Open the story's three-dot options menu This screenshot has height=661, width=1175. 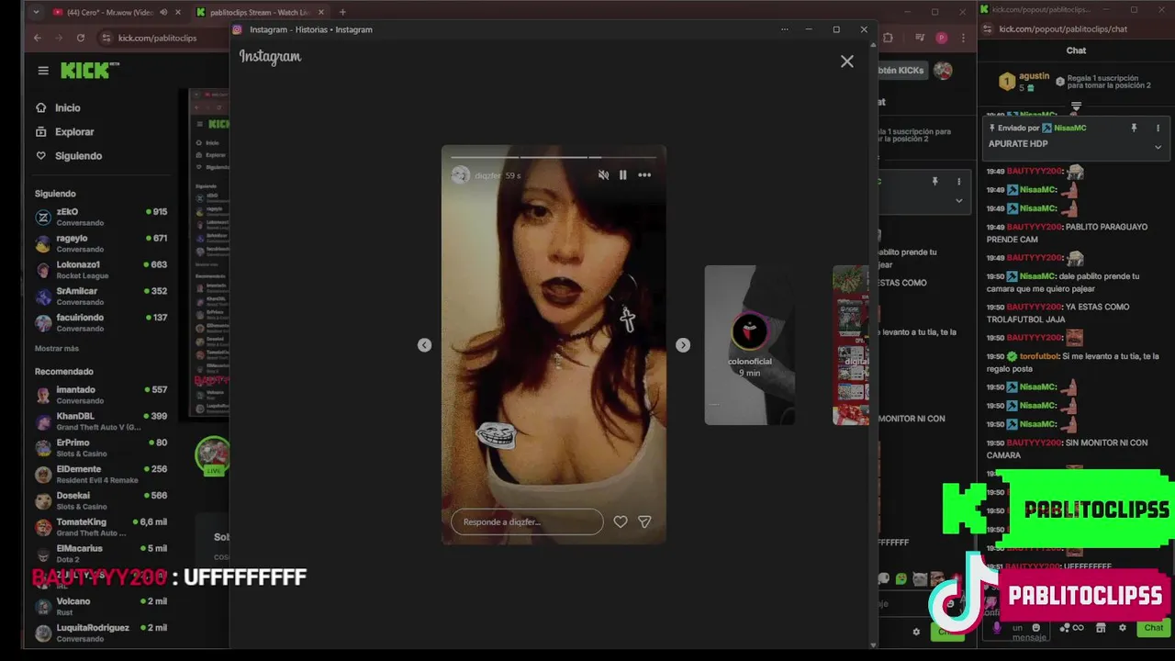pos(644,175)
